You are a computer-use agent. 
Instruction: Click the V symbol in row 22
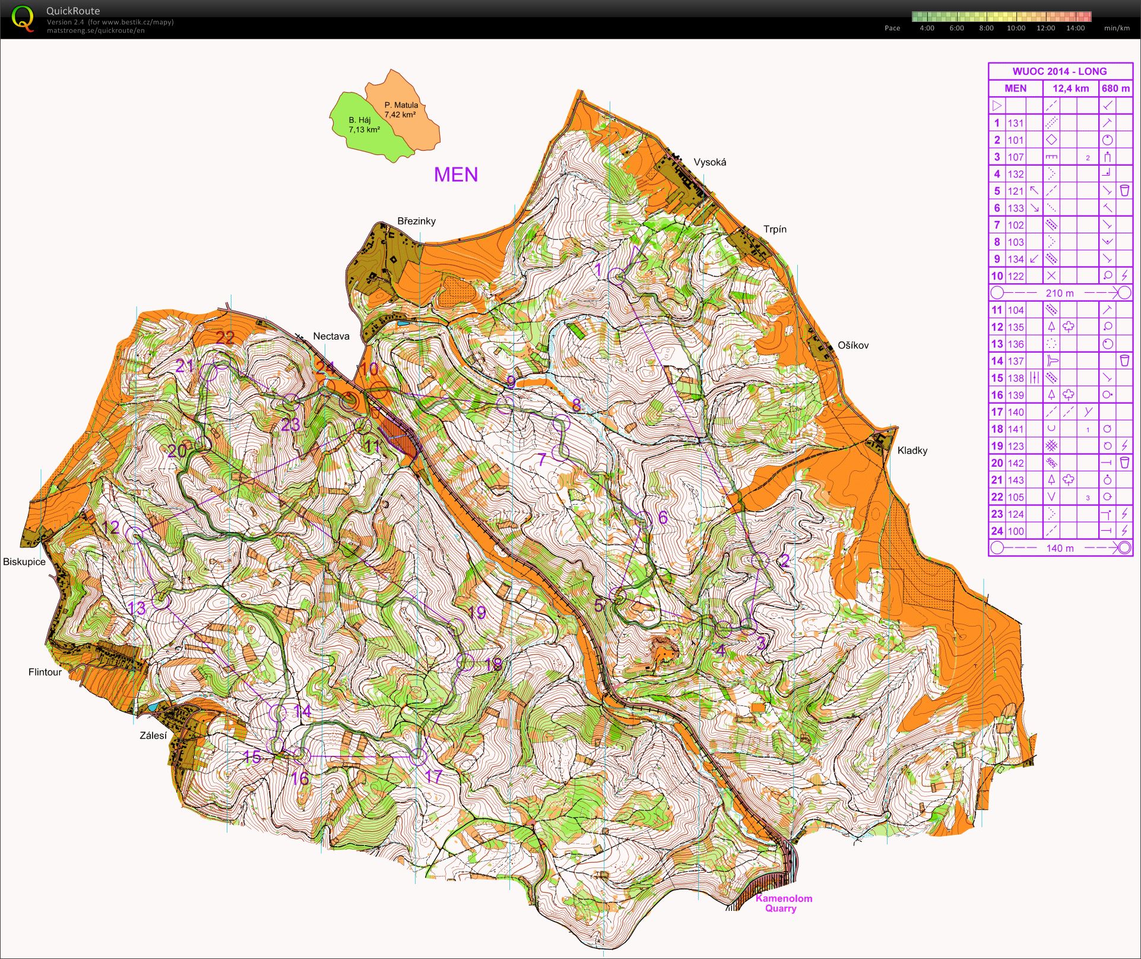click(x=1051, y=497)
